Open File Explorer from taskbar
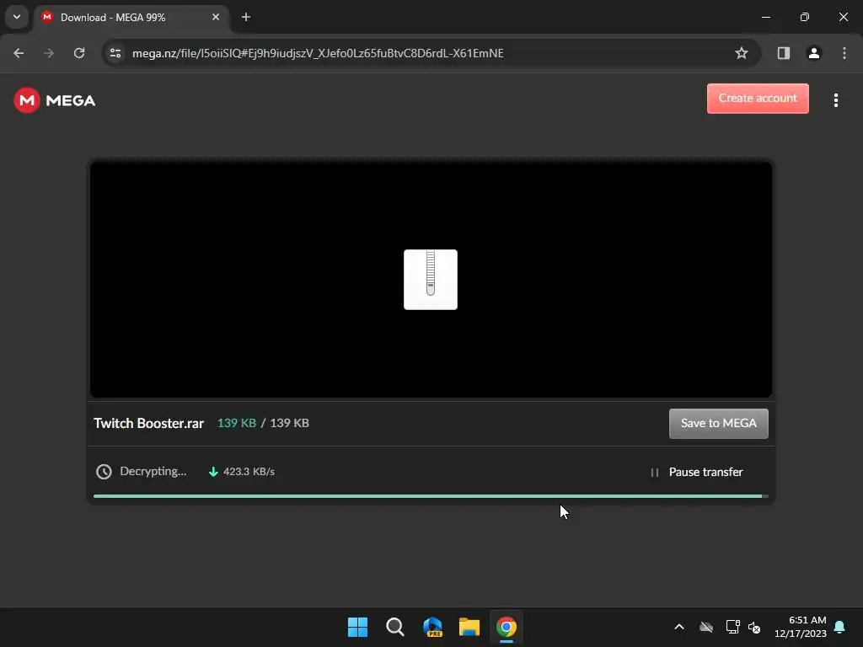This screenshot has width=863, height=647. point(469,627)
